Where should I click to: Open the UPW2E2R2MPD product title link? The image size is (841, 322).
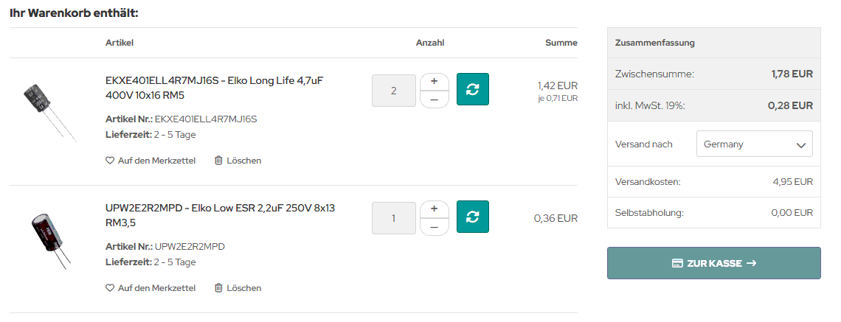pos(221,215)
